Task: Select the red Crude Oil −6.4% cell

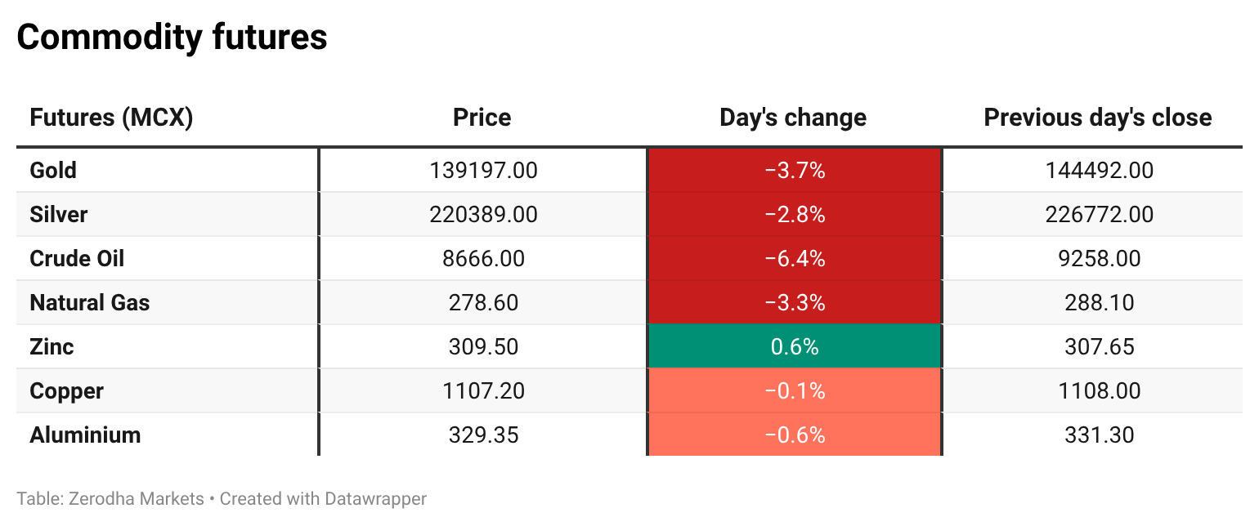Action: point(795,259)
